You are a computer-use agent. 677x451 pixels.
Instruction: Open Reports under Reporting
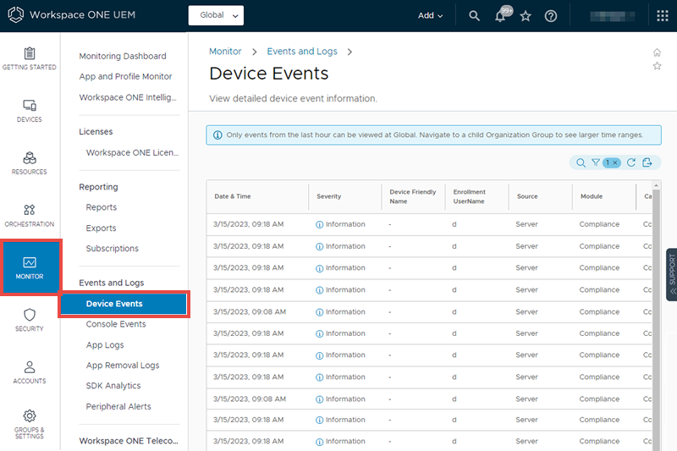[x=102, y=207]
